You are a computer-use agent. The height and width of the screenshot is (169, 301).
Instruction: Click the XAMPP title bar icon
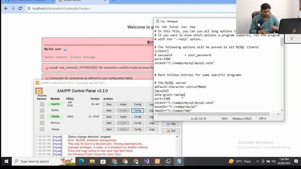pyautogui.click(x=37, y=83)
